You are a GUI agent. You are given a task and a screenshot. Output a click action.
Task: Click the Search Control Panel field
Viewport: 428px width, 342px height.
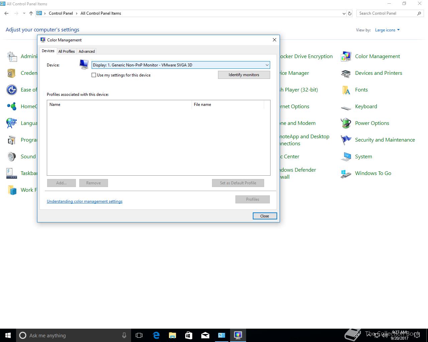[x=390, y=13]
